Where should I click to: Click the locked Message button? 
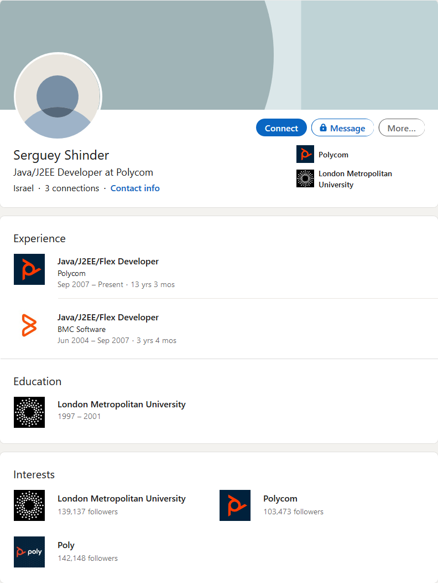click(x=342, y=128)
